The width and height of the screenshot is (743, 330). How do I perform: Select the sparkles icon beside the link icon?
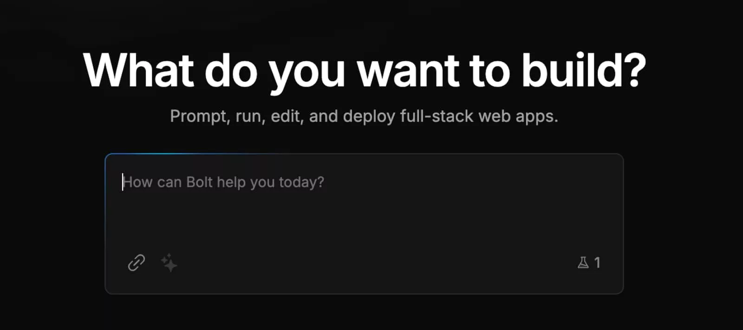(x=169, y=263)
